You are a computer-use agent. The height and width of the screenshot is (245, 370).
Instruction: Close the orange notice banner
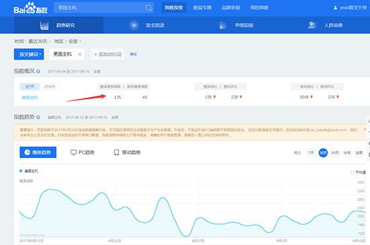click(x=365, y=129)
